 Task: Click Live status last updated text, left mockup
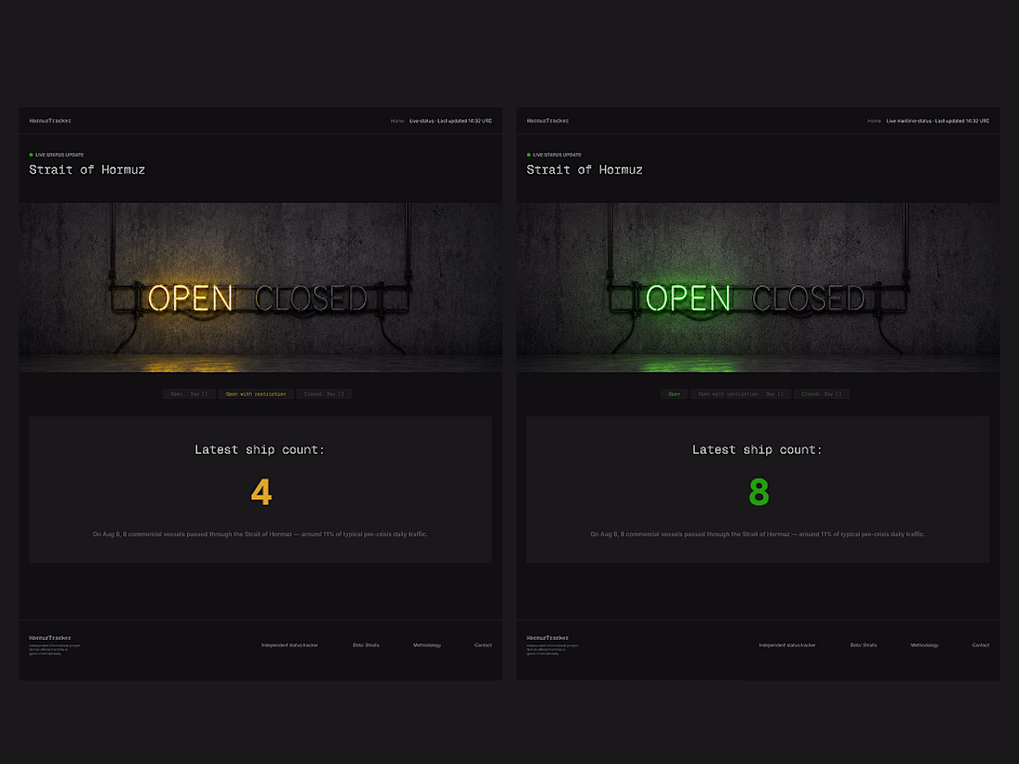click(450, 120)
